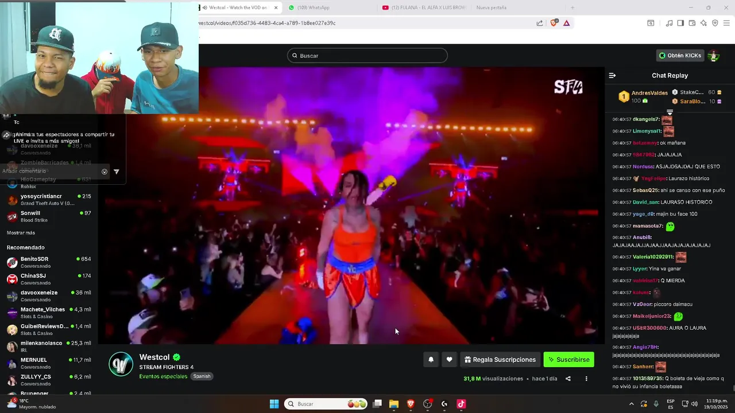
Task: Open the Brave music playlist icon
Action: coord(669,23)
